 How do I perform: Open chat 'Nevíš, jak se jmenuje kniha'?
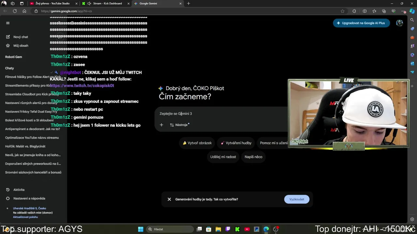(x=33, y=155)
